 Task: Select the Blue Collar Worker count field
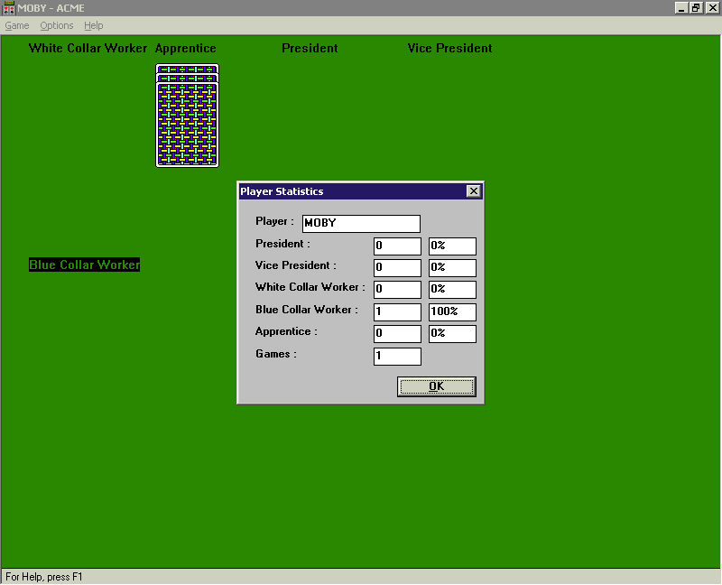click(x=397, y=312)
